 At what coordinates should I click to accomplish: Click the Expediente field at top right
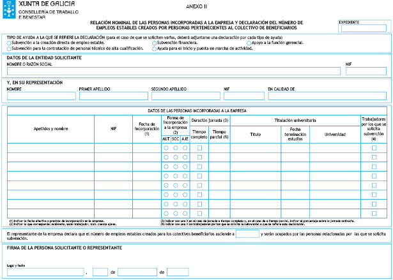click(364, 28)
